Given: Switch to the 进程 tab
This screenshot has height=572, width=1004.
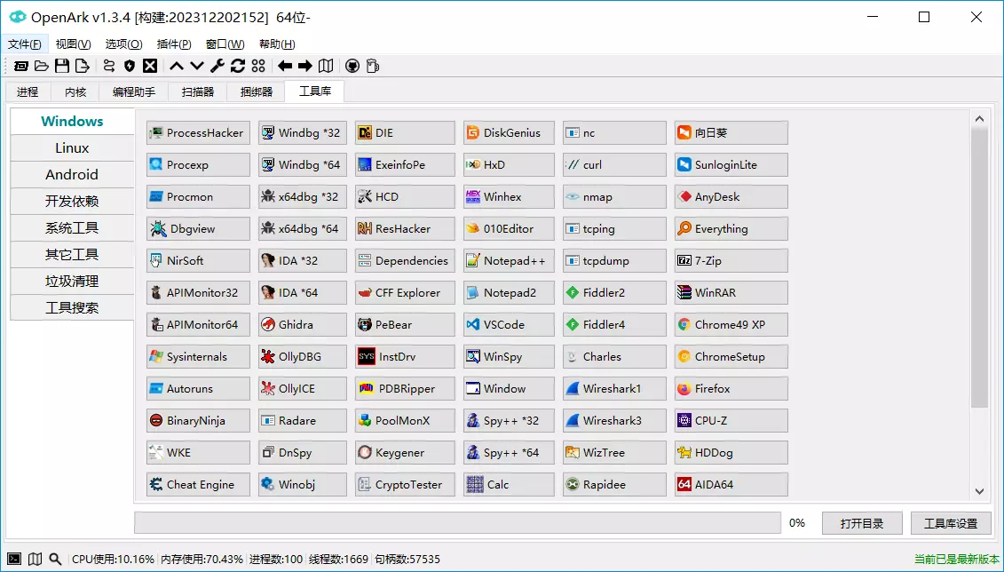Looking at the screenshot, I should point(28,91).
